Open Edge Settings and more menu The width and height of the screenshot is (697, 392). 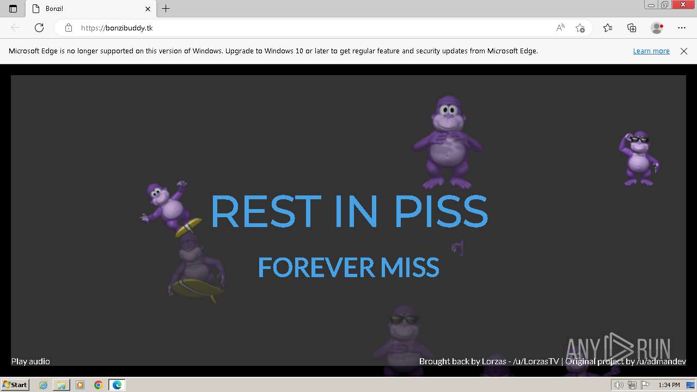coord(682,28)
